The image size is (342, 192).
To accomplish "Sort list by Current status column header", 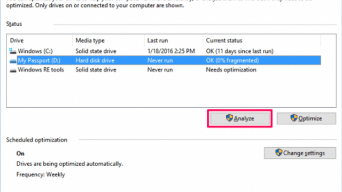I will pyautogui.click(x=262, y=41).
